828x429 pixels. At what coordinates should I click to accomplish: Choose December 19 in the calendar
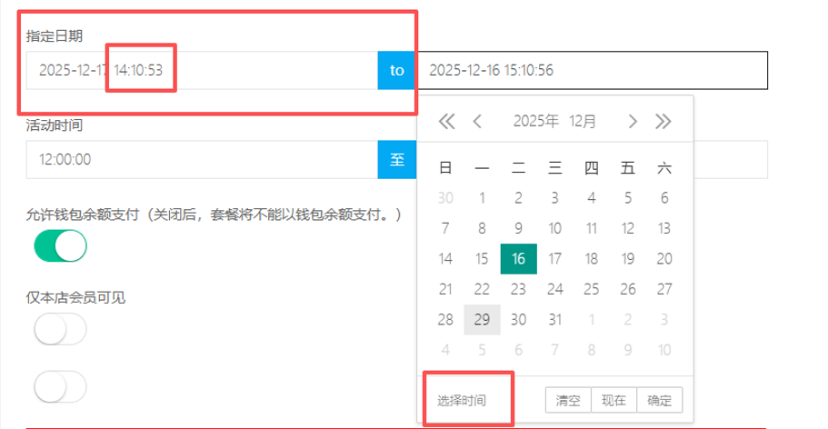click(x=628, y=259)
